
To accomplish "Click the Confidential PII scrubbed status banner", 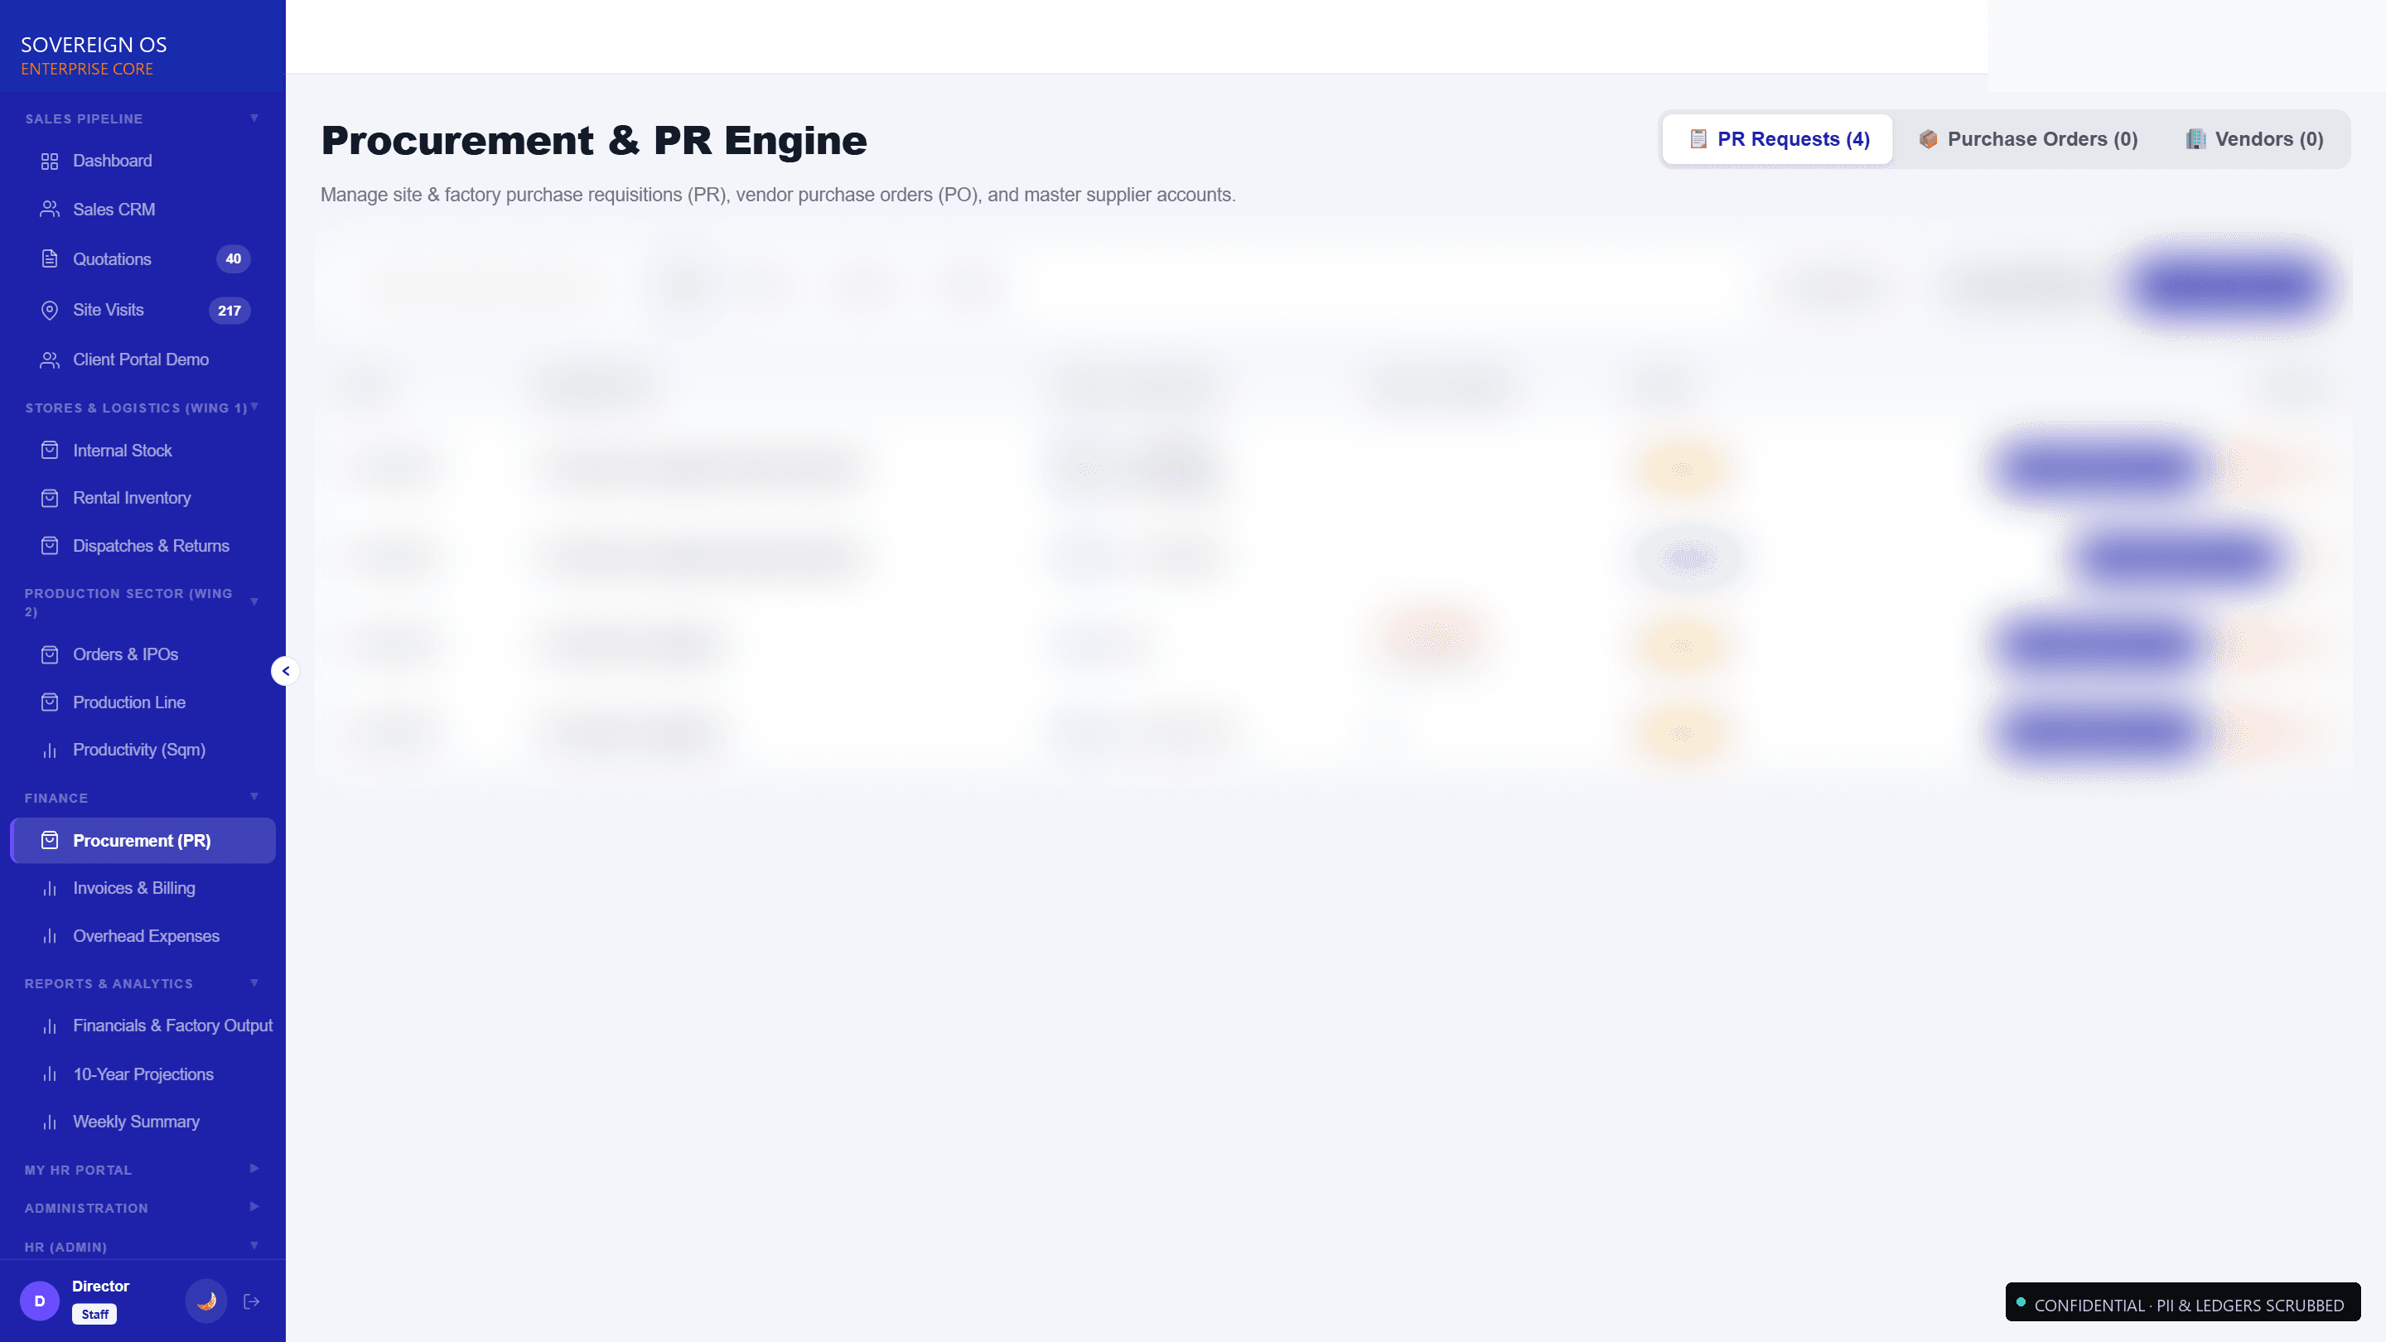I will [2182, 1303].
